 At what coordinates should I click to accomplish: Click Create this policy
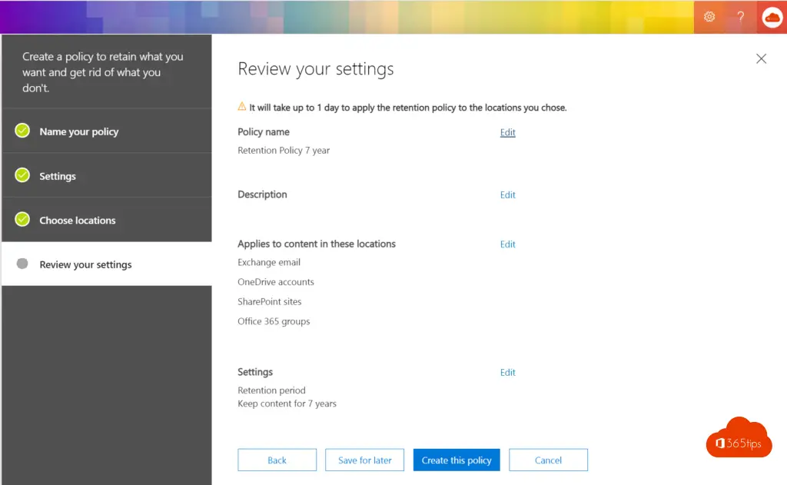(457, 460)
